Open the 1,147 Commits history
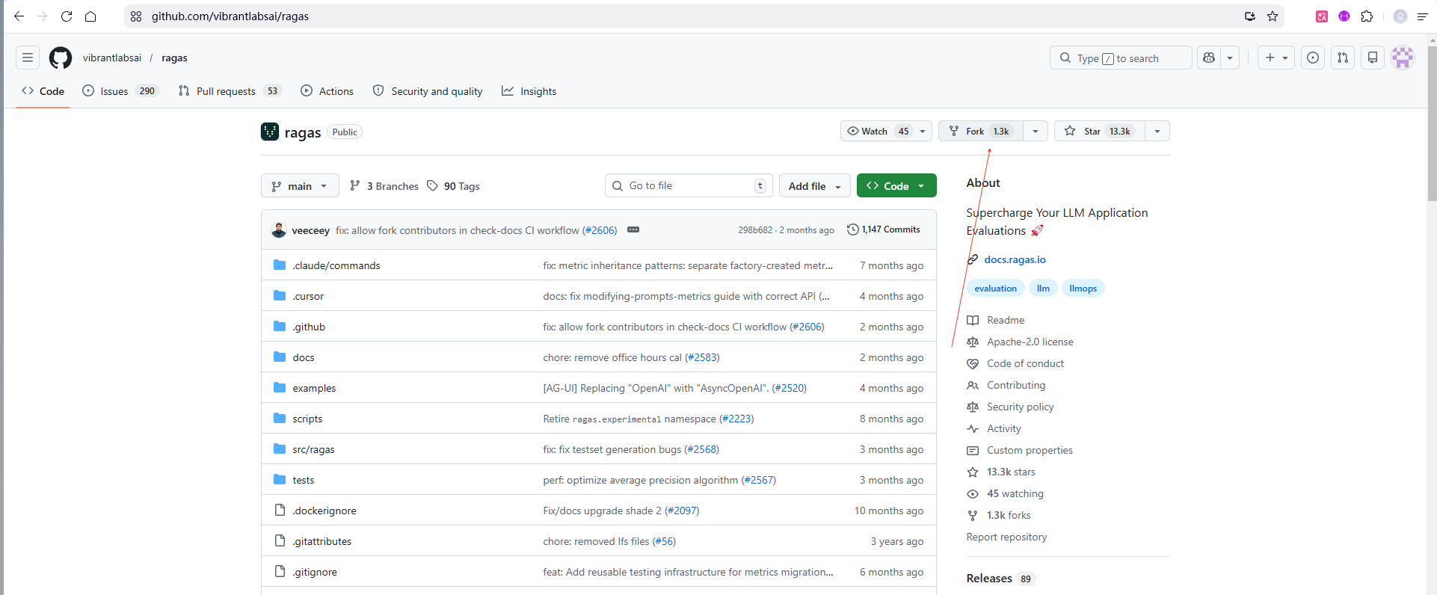 point(883,229)
